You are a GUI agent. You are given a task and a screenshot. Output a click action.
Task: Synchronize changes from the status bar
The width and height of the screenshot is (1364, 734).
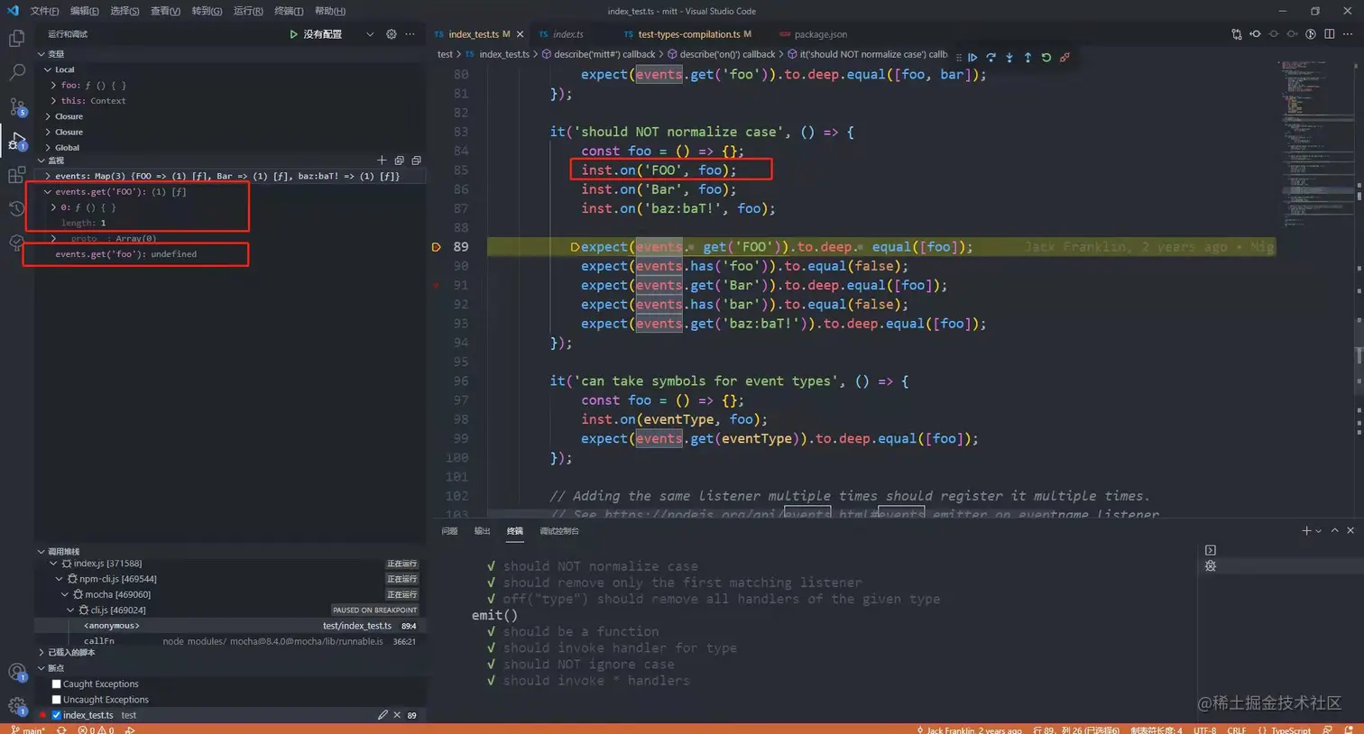[x=61, y=729]
